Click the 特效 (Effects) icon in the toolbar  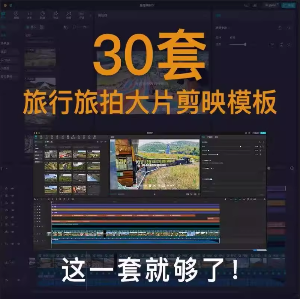(x=55, y=15)
